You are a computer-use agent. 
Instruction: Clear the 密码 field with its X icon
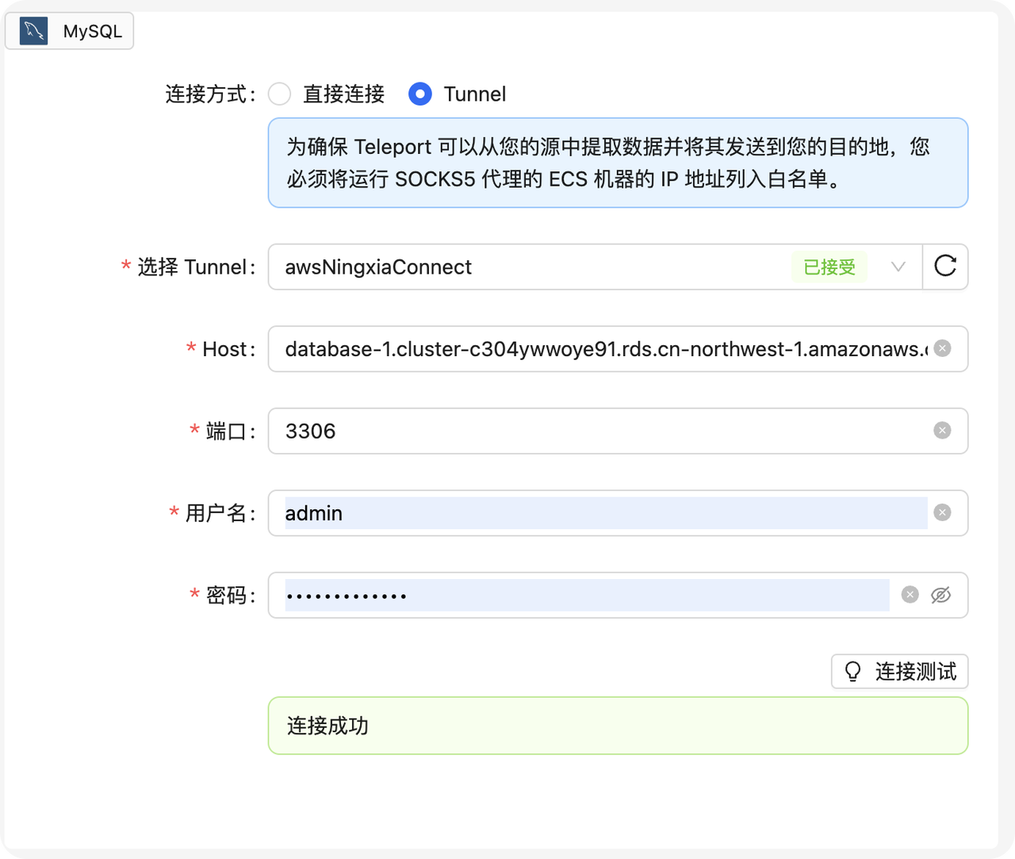(x=910, y=594)
